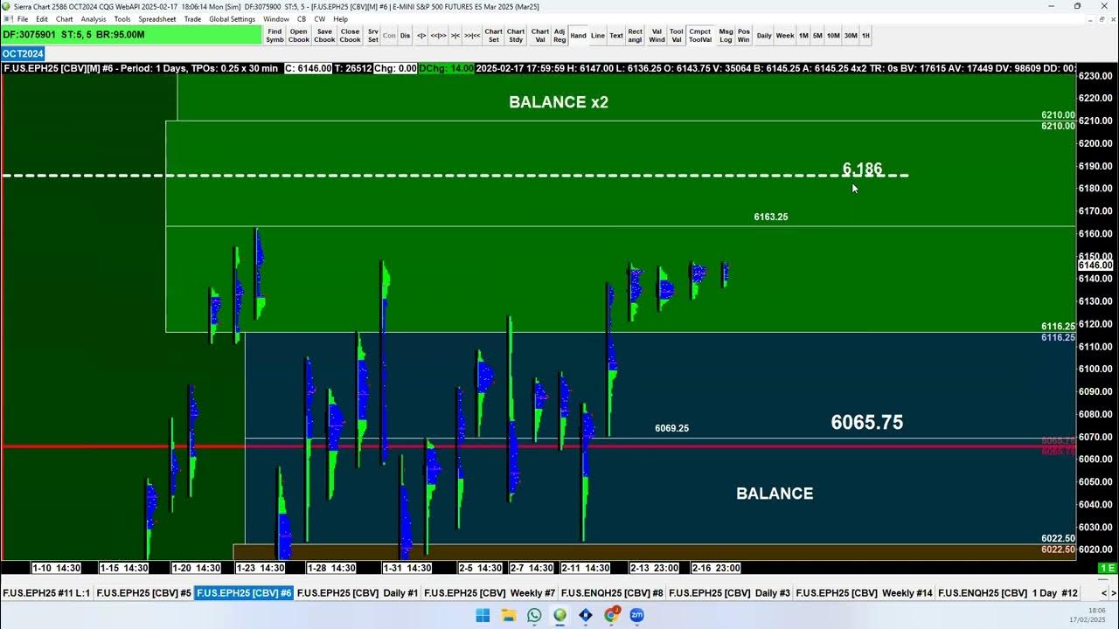1119x629 pixels.
Task: Select the Line drawing tool
Action: coord(598,35)
